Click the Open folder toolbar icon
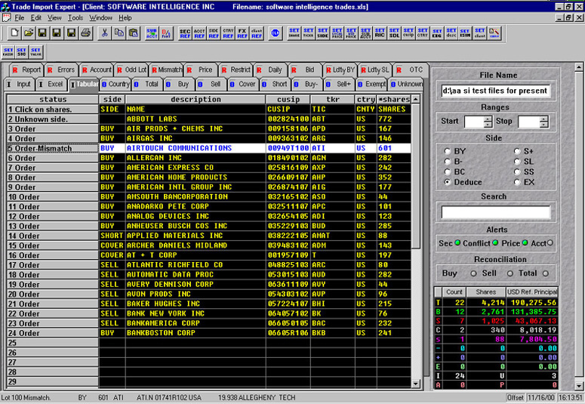This screenshot has height=404, width=585. (x=29, y=33)
